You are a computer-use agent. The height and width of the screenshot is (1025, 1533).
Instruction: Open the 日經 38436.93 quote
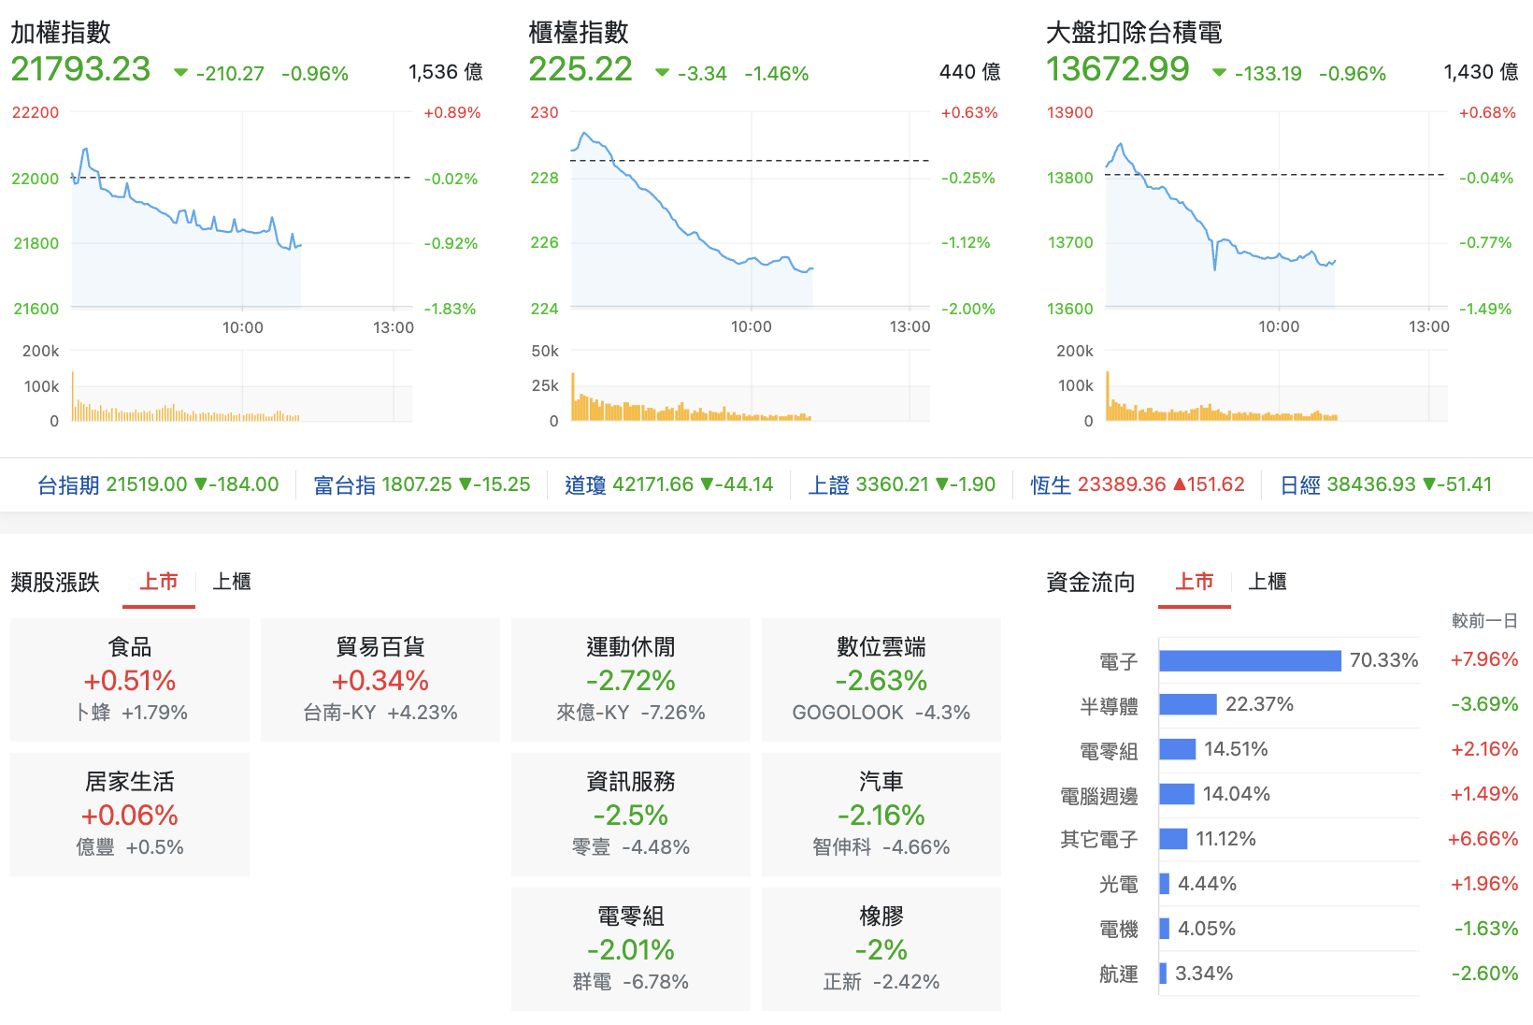click(1386, 484)
